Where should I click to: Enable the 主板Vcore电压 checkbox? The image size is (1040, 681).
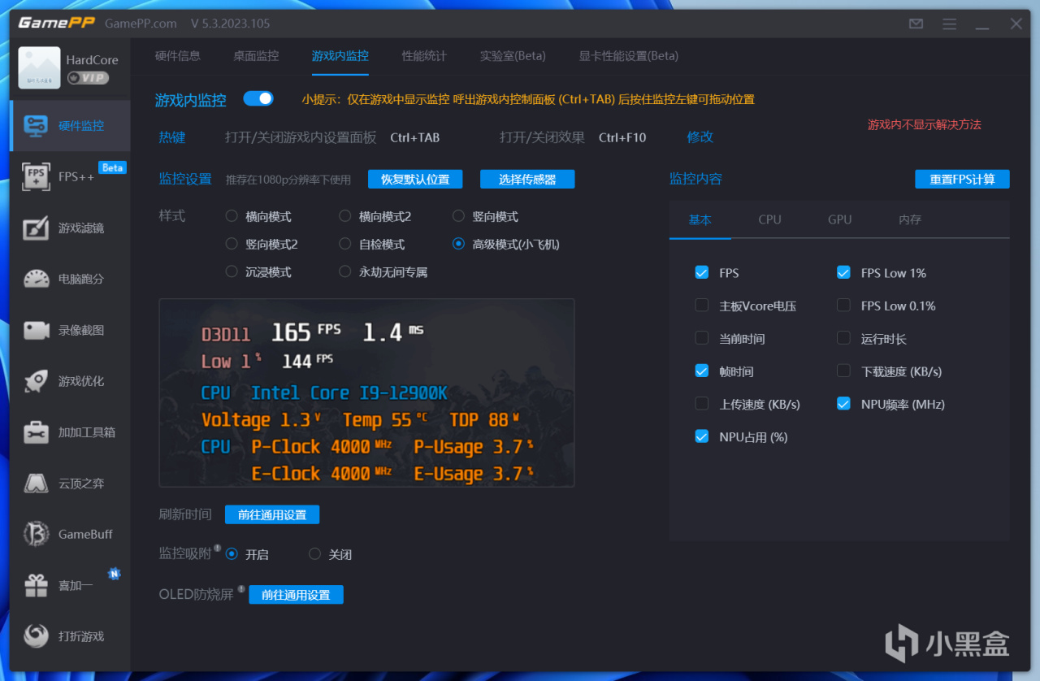pos(702,306)
